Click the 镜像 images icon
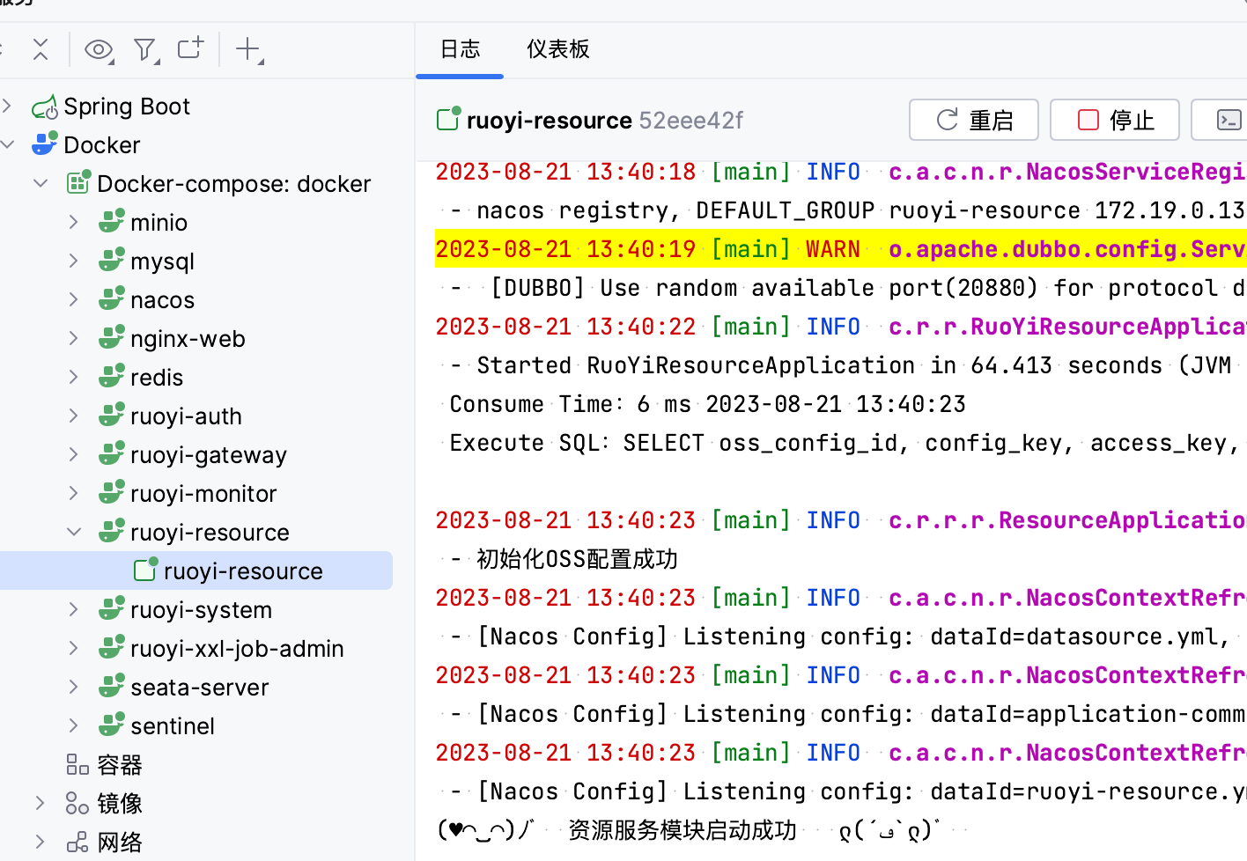This screenshot has height=861, width=1247. tap(77, 803)
